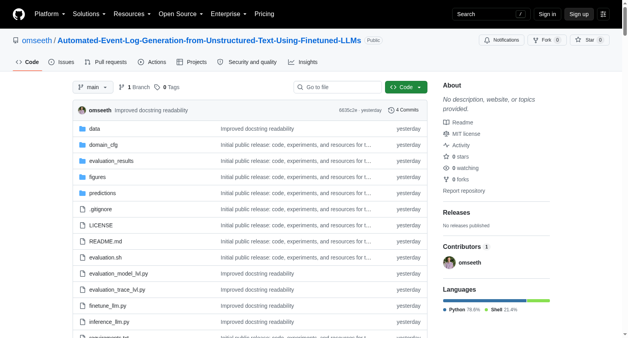
Task: Click the branch icon beside 1 Branch
Action: (x=122, y=87)
